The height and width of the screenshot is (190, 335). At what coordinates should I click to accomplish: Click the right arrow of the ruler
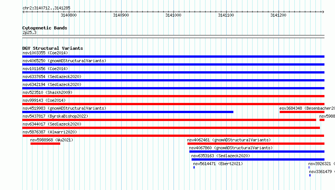(323, 12)
